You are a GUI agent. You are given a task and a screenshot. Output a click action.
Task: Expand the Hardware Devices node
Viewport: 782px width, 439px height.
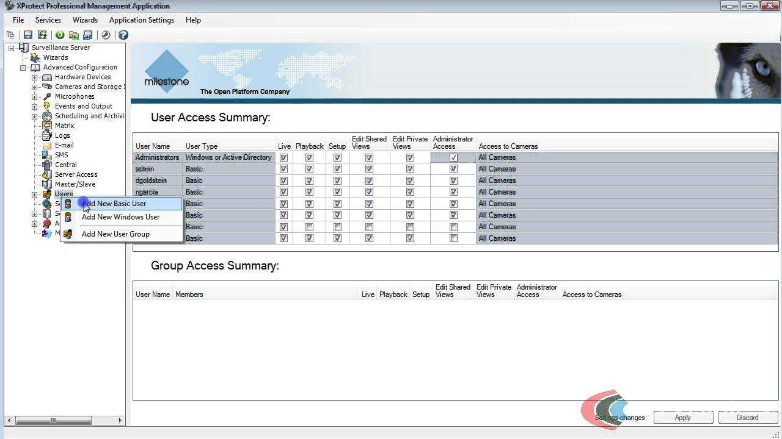[35, 77]
